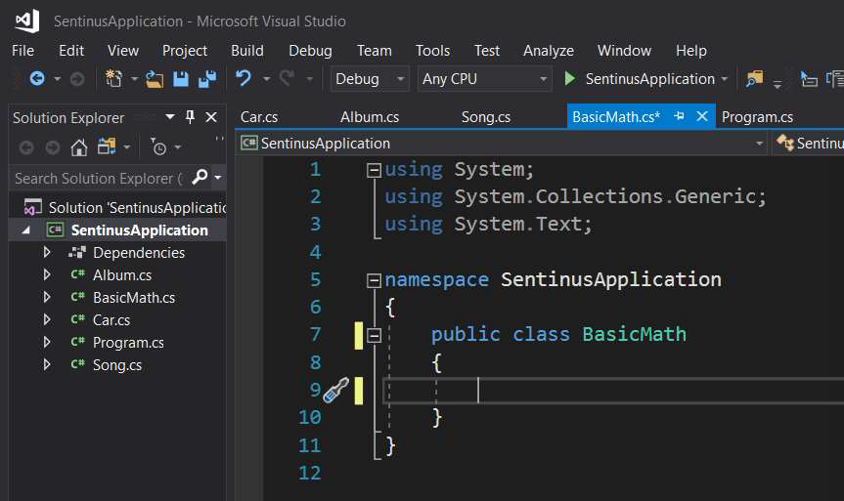This screenshot has width=844, height=501.
Task: Switch to the Album.cs tab
Action: (370, 117)
